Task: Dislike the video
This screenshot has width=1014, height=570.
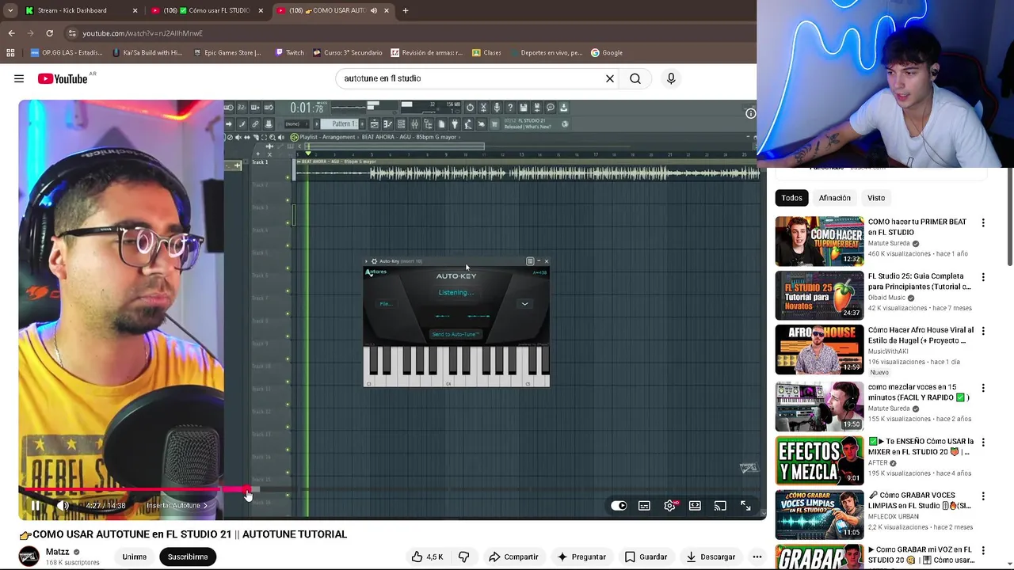Action: (464, 557)
